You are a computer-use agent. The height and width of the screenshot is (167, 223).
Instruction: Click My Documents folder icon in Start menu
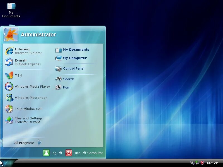(x=59, y=50)
